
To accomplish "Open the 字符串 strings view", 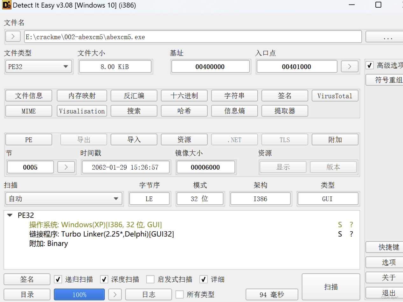I will 234,95.
